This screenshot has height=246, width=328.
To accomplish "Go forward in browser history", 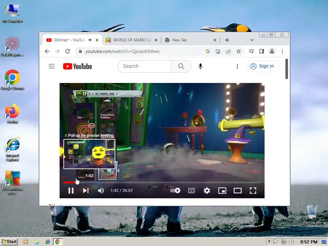I will [x=57, y=51].
